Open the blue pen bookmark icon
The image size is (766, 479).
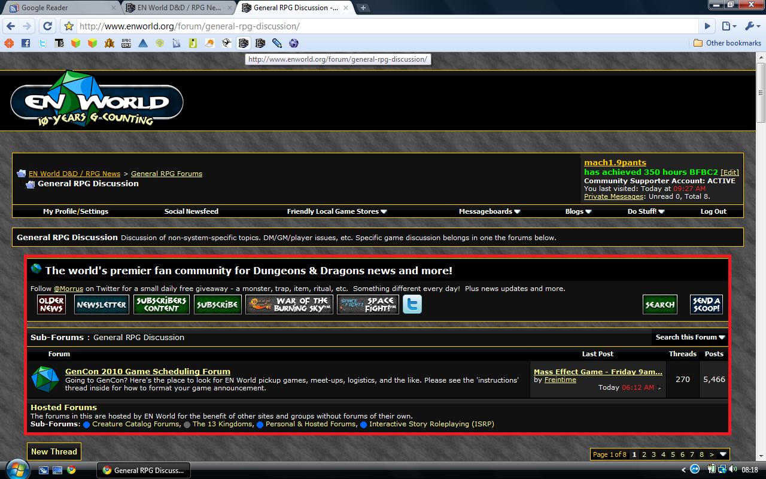[x=276, y=43]
